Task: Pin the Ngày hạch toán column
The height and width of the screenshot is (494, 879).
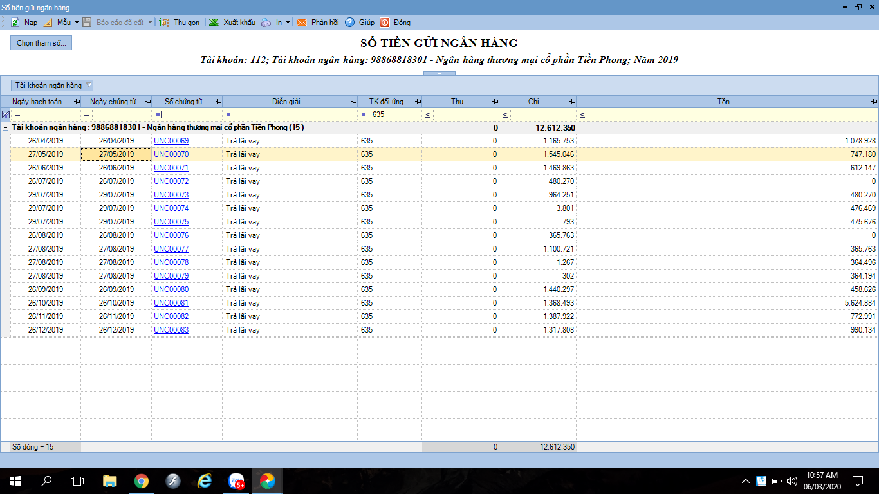Action: point(77,102)
